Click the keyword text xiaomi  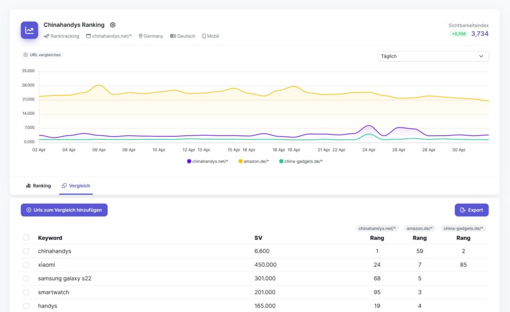46,265
